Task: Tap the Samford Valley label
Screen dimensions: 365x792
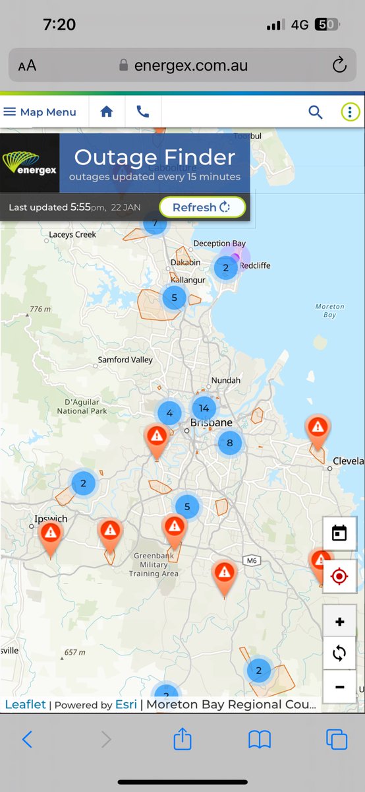Action: coord(125,360)
